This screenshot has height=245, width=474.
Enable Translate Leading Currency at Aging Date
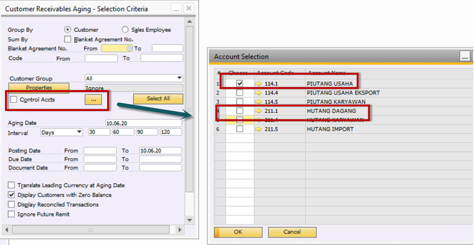click(11, 185)
